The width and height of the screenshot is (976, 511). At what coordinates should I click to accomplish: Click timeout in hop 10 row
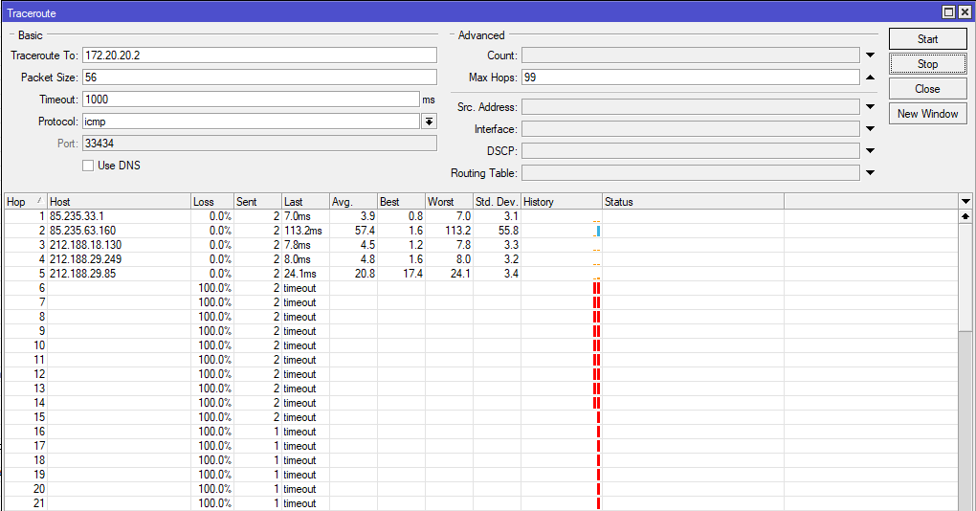(x=300, y=344)
